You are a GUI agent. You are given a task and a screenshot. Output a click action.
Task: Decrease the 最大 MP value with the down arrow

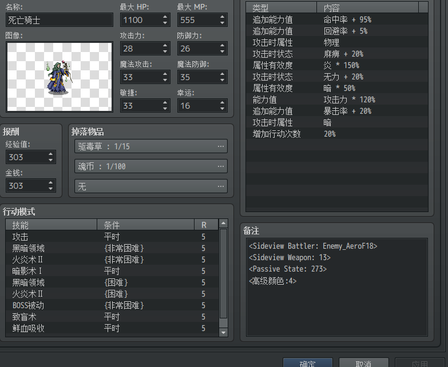223,23
